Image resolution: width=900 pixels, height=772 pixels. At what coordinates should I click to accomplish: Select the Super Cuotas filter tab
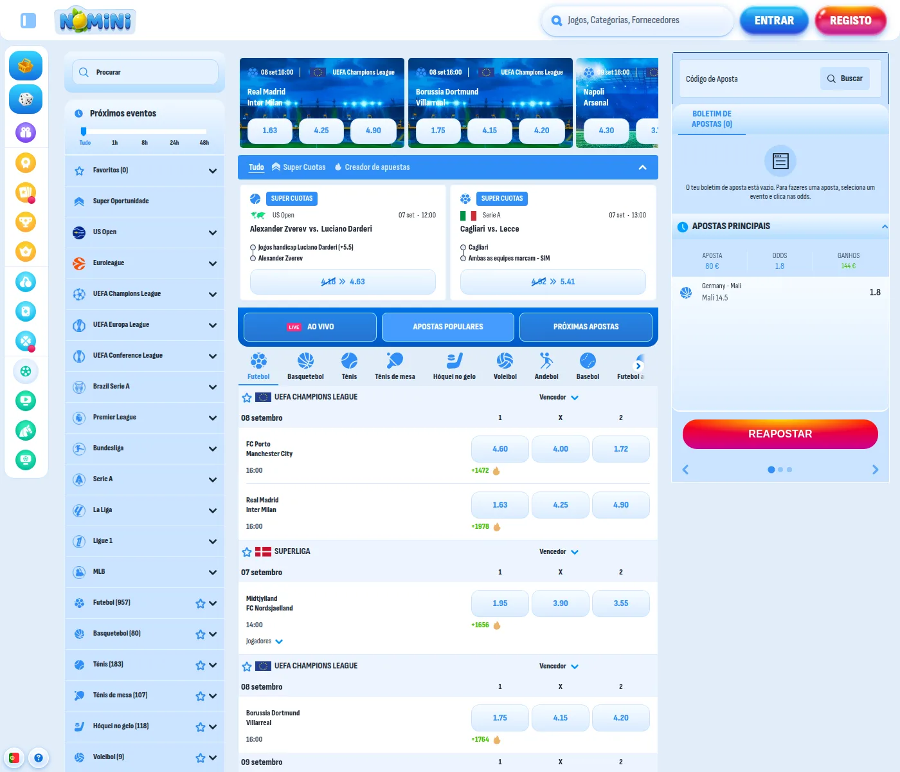click(x=298, y=167)
